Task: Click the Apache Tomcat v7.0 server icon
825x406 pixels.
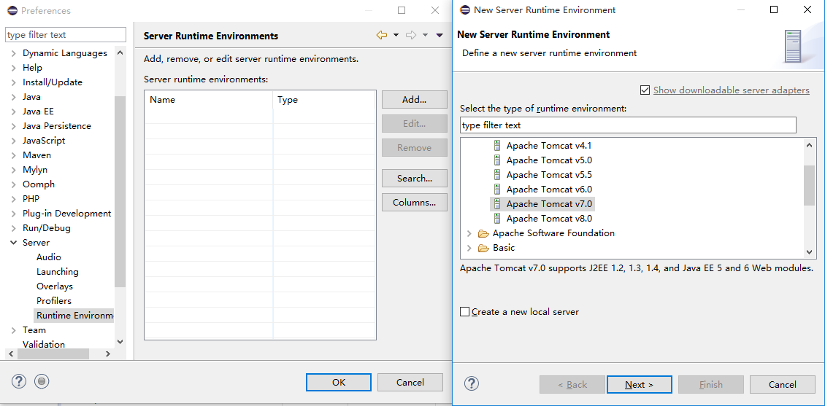Action: [x=497, y=204]
